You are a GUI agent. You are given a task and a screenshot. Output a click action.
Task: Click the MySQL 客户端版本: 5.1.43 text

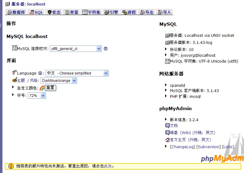194,91
